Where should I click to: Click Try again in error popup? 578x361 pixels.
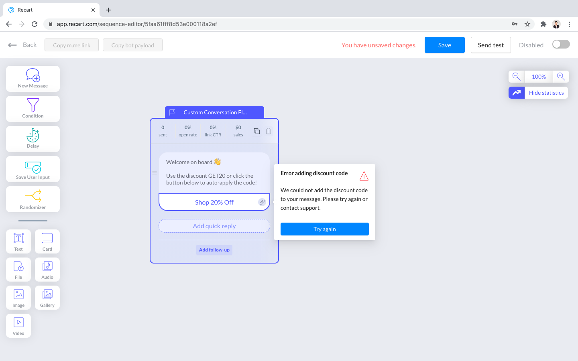(x=325, y=229)
